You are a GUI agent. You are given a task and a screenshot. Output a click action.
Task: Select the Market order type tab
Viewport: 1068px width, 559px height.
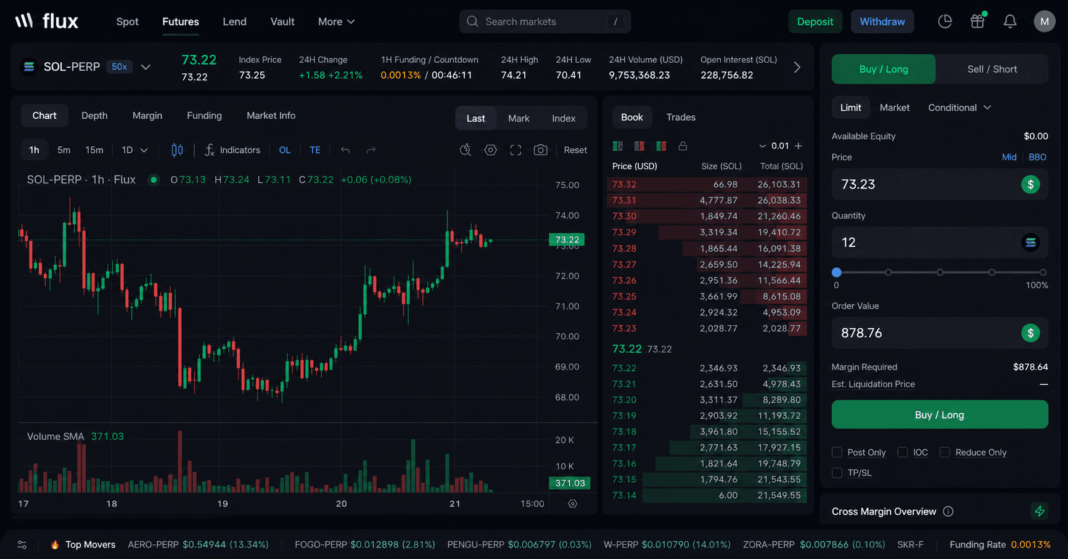tap(895, 108)
